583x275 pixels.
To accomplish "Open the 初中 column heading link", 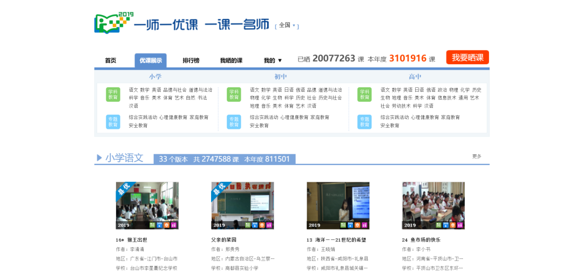I will pos(281,77).
